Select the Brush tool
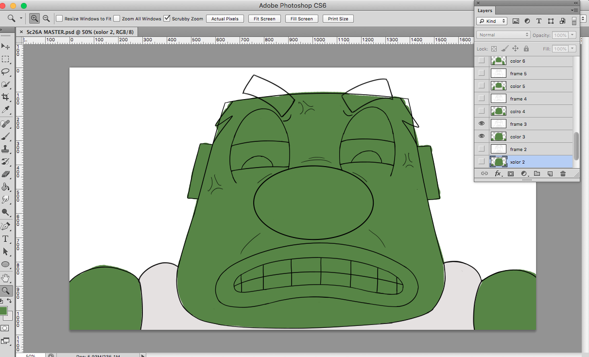Screen dimensions: 589x357 click(6, 136)
